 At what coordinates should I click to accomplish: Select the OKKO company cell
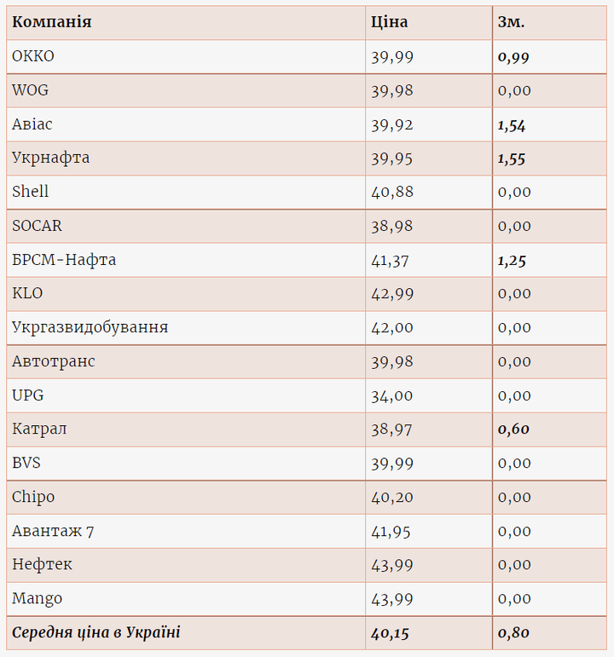coord(33,56)
